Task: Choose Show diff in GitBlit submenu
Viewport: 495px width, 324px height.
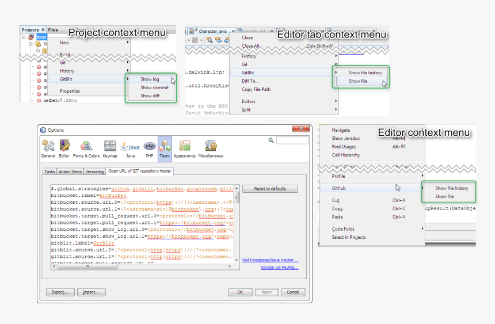Action: click(x=150, y=96)
